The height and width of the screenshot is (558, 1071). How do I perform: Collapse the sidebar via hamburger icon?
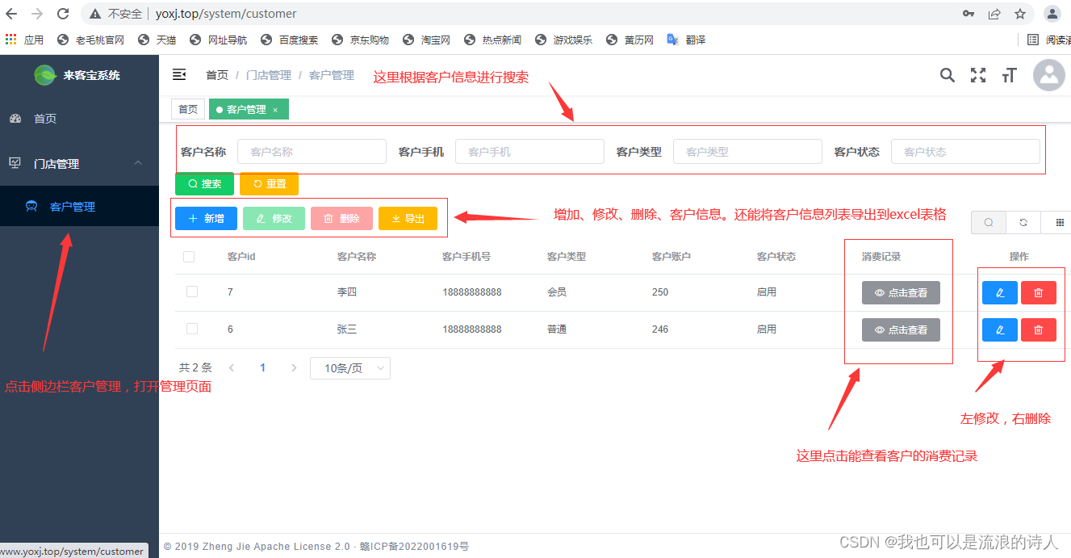178,73
